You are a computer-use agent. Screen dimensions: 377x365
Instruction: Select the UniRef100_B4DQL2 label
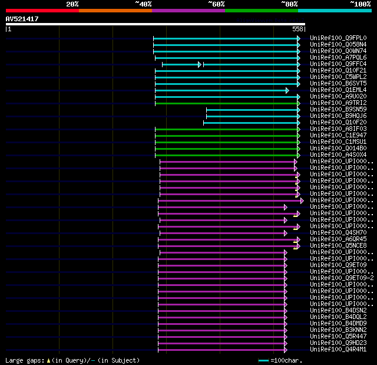[x=338, y=317]
